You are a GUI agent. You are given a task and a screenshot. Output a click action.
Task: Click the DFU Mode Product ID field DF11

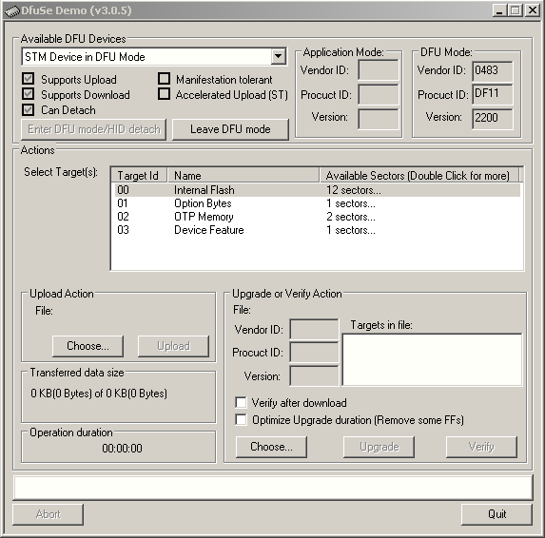492,94
